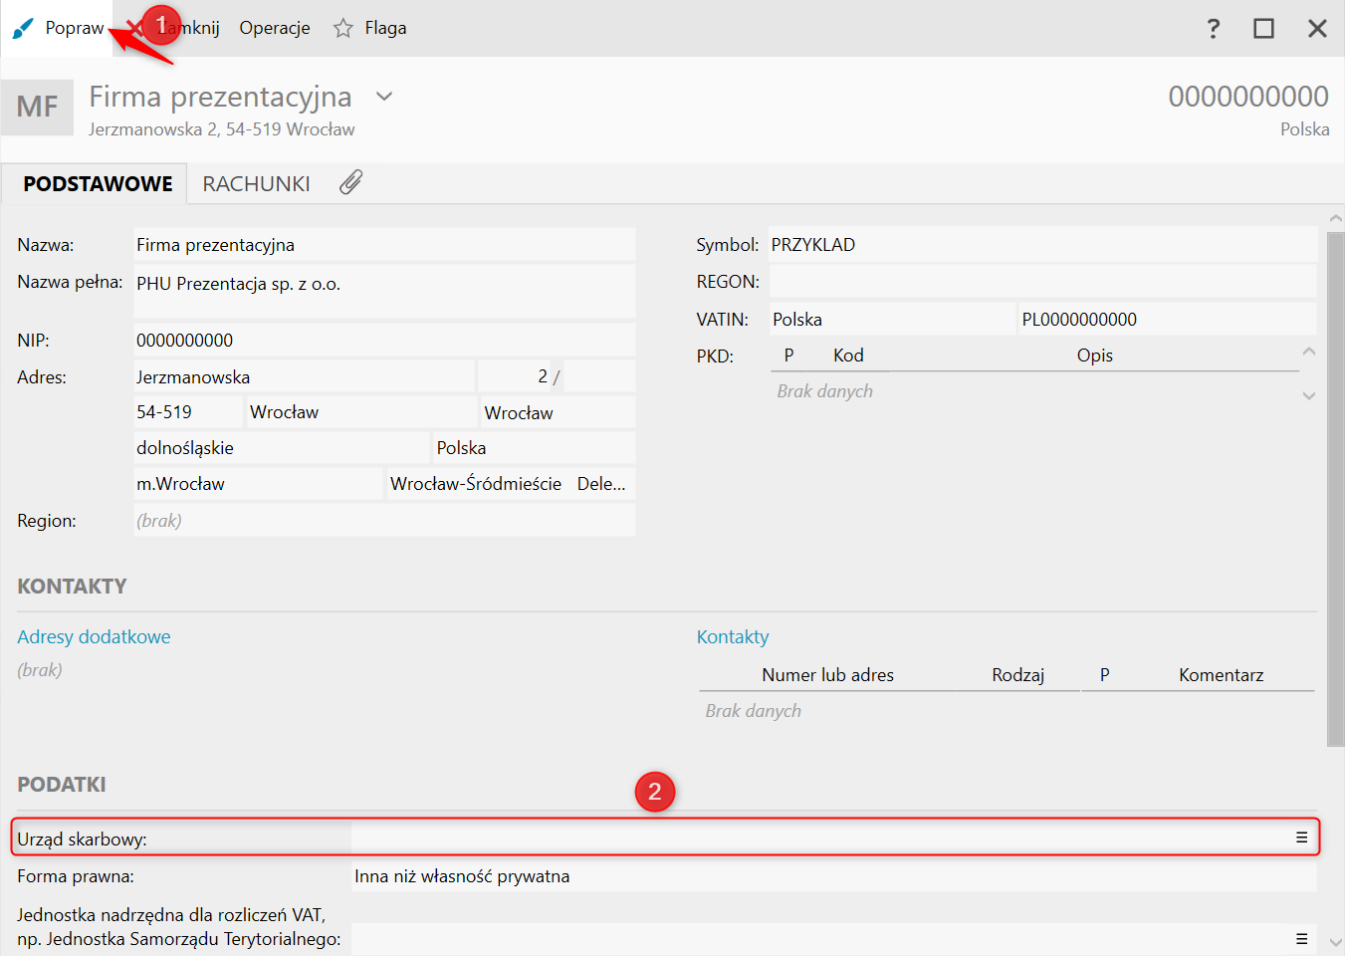Screen dimensions: 1345x956
Task: Click the building number field 2
Action: [514, 376]
